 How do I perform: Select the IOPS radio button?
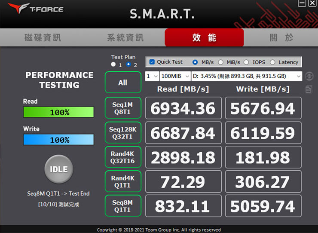246,62
